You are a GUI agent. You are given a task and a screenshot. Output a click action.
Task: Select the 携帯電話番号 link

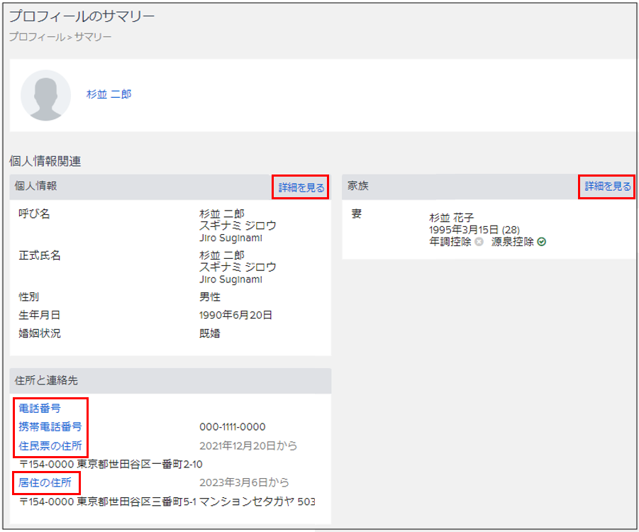(50, 427)
